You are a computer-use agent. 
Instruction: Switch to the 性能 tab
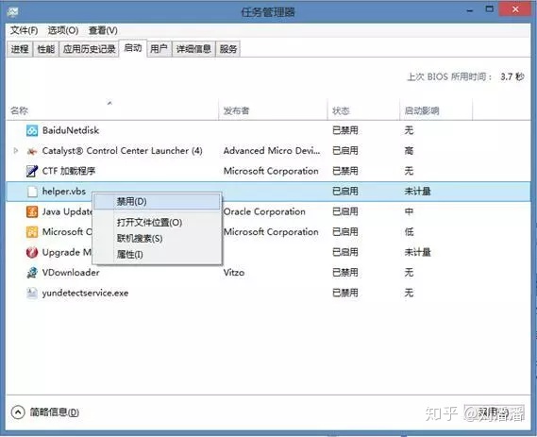pyautogui.click(x=46, y=49)
